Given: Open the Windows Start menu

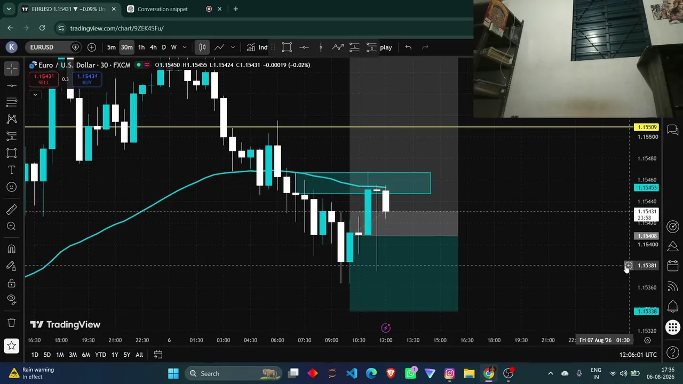Looking at the screenshot, I should 173,373.
